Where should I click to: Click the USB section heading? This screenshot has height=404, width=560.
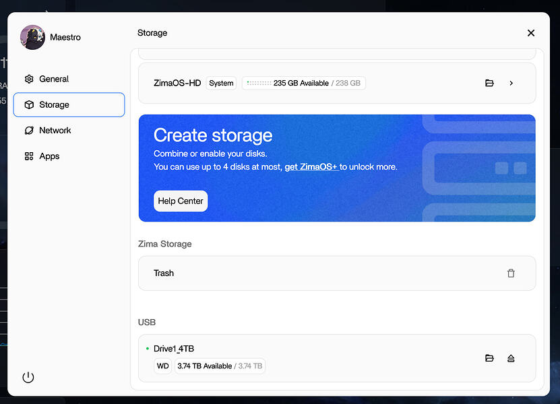[x=147, y=323]
